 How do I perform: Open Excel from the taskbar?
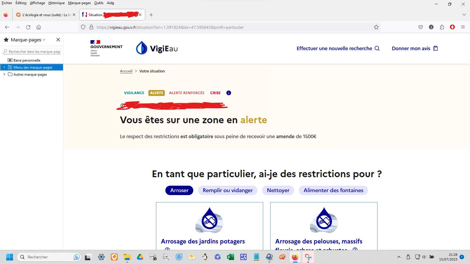click(230, 257)
